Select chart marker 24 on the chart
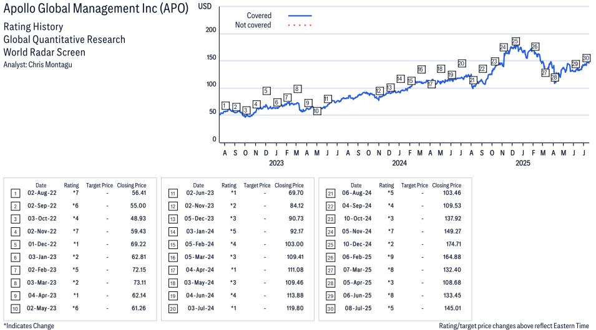This screenshot has height=330, width=596. (x=503, y=47)
